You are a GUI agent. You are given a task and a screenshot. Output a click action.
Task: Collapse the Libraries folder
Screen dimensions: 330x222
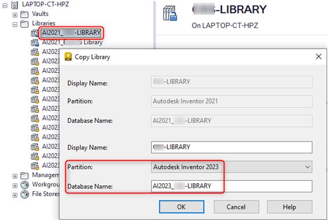[x=15, y=25]
